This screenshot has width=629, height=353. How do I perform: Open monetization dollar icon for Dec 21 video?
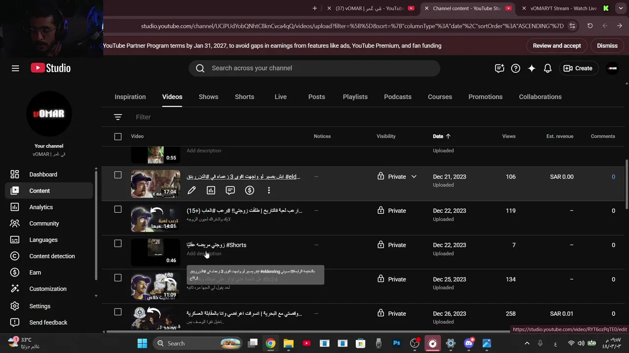[250, 190]
